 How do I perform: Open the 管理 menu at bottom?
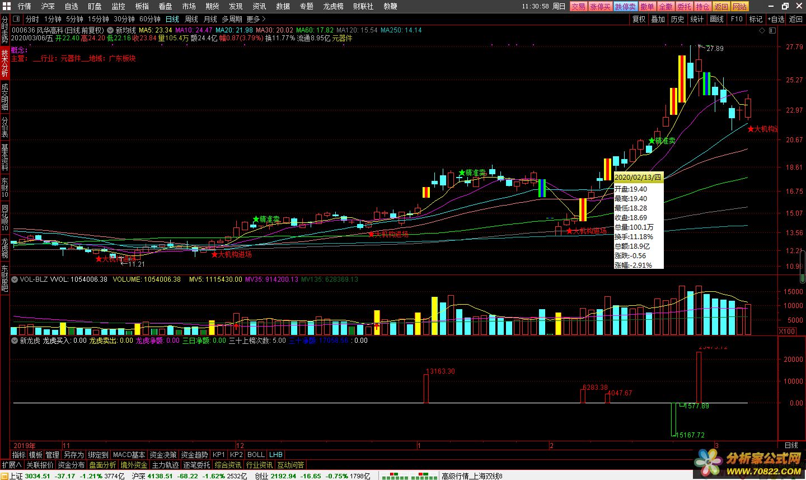pos(53,455)
